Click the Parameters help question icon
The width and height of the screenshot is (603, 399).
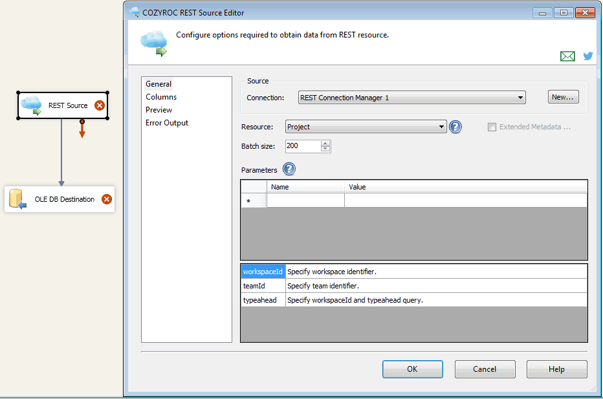click(289, 169)
